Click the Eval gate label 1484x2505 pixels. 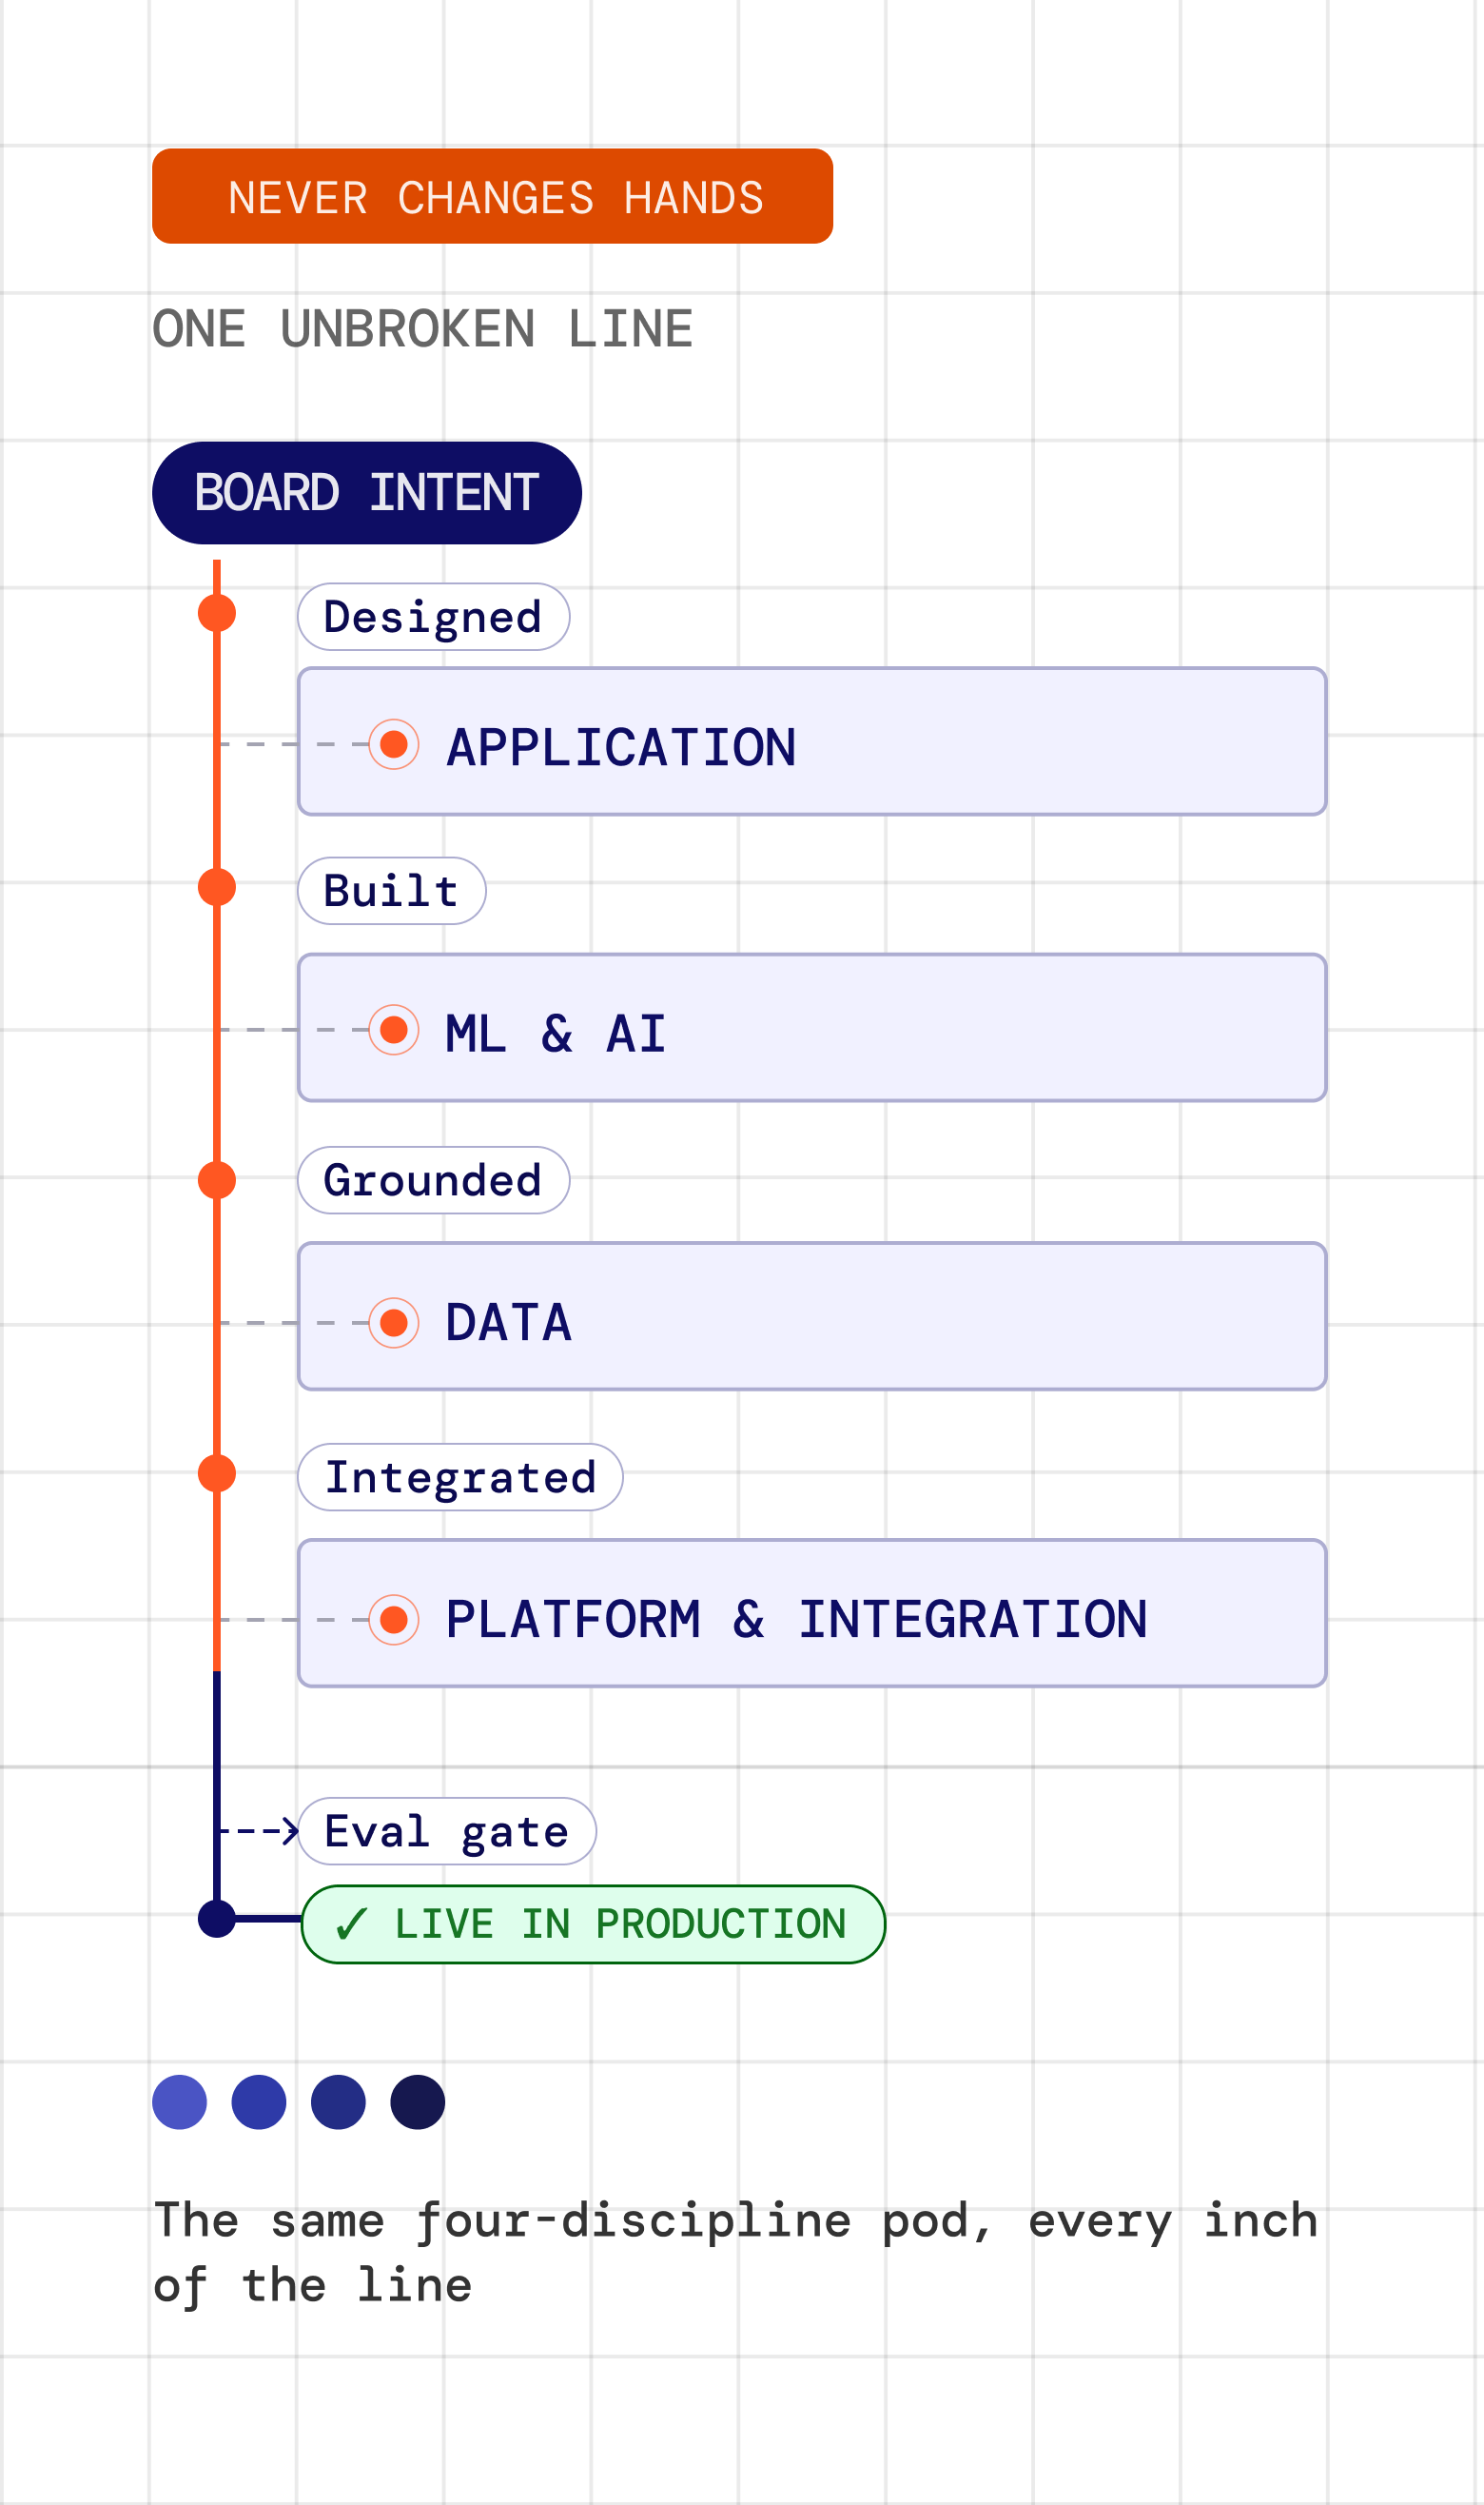point(446,1831)
